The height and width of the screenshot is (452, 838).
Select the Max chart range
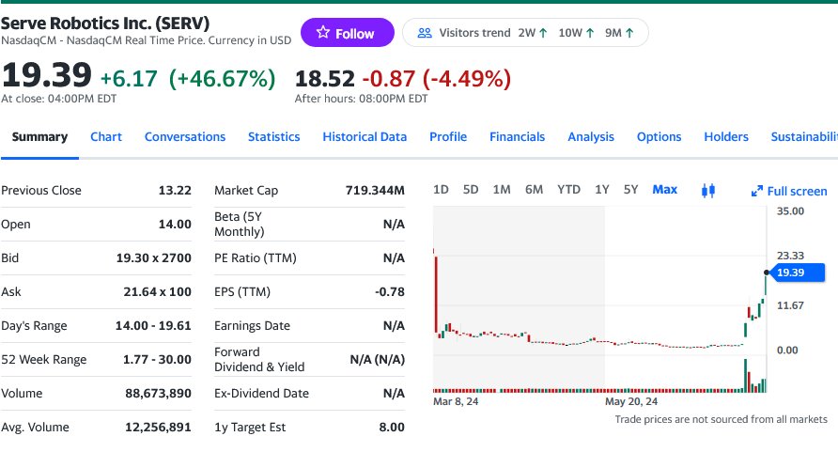point(665,190)
